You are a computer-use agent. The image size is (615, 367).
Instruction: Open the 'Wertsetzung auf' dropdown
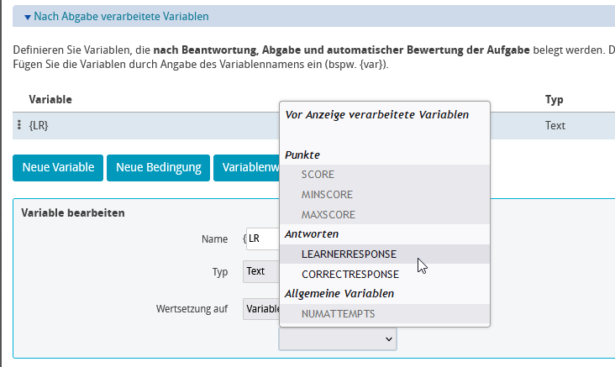click(260, 308)
